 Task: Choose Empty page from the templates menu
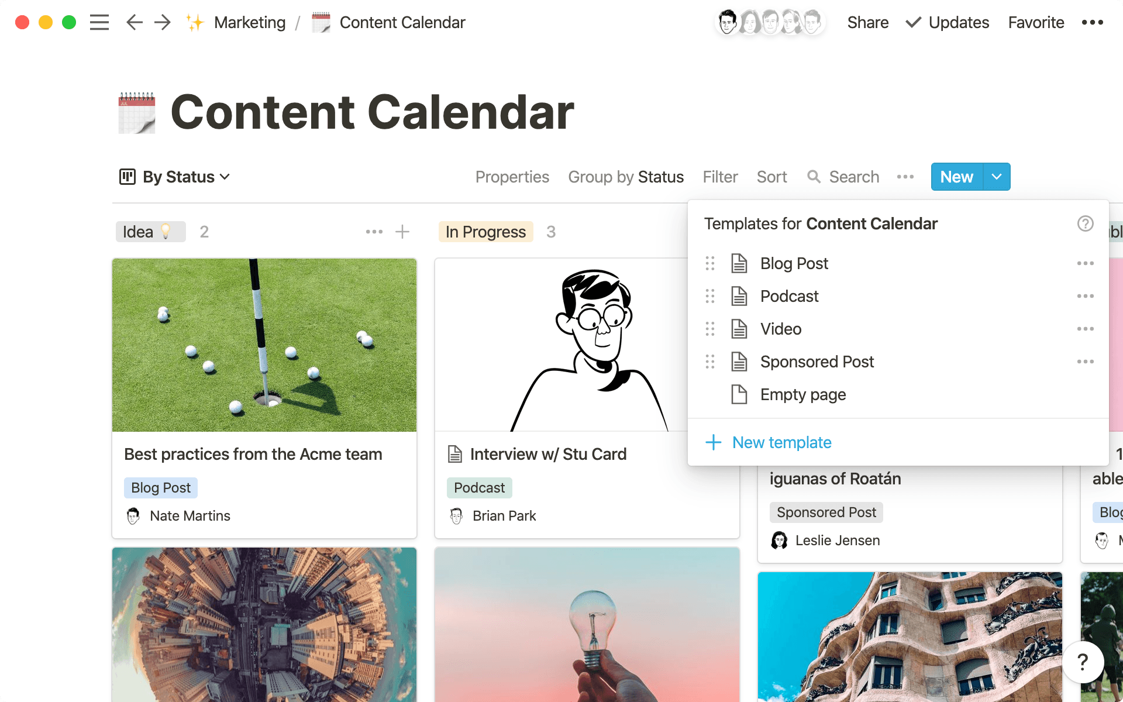802,395
